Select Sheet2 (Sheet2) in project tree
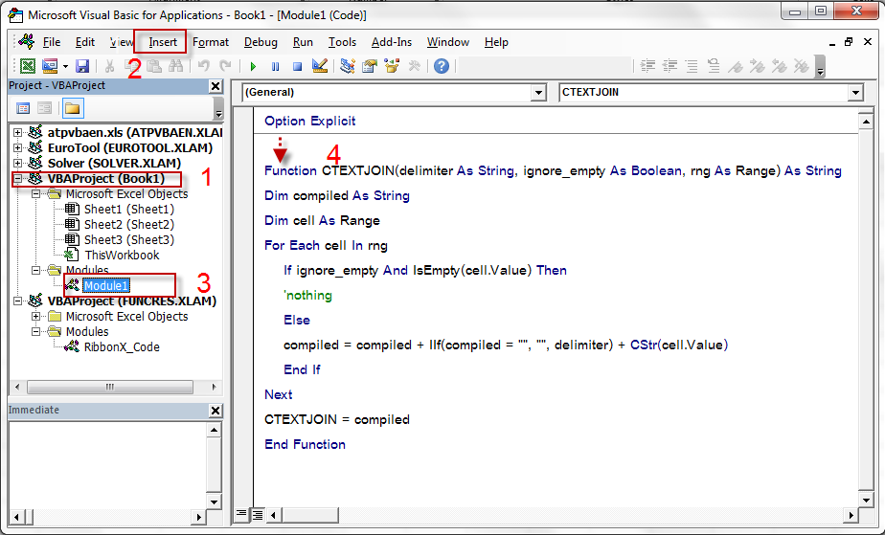 (x=128, y=224)
